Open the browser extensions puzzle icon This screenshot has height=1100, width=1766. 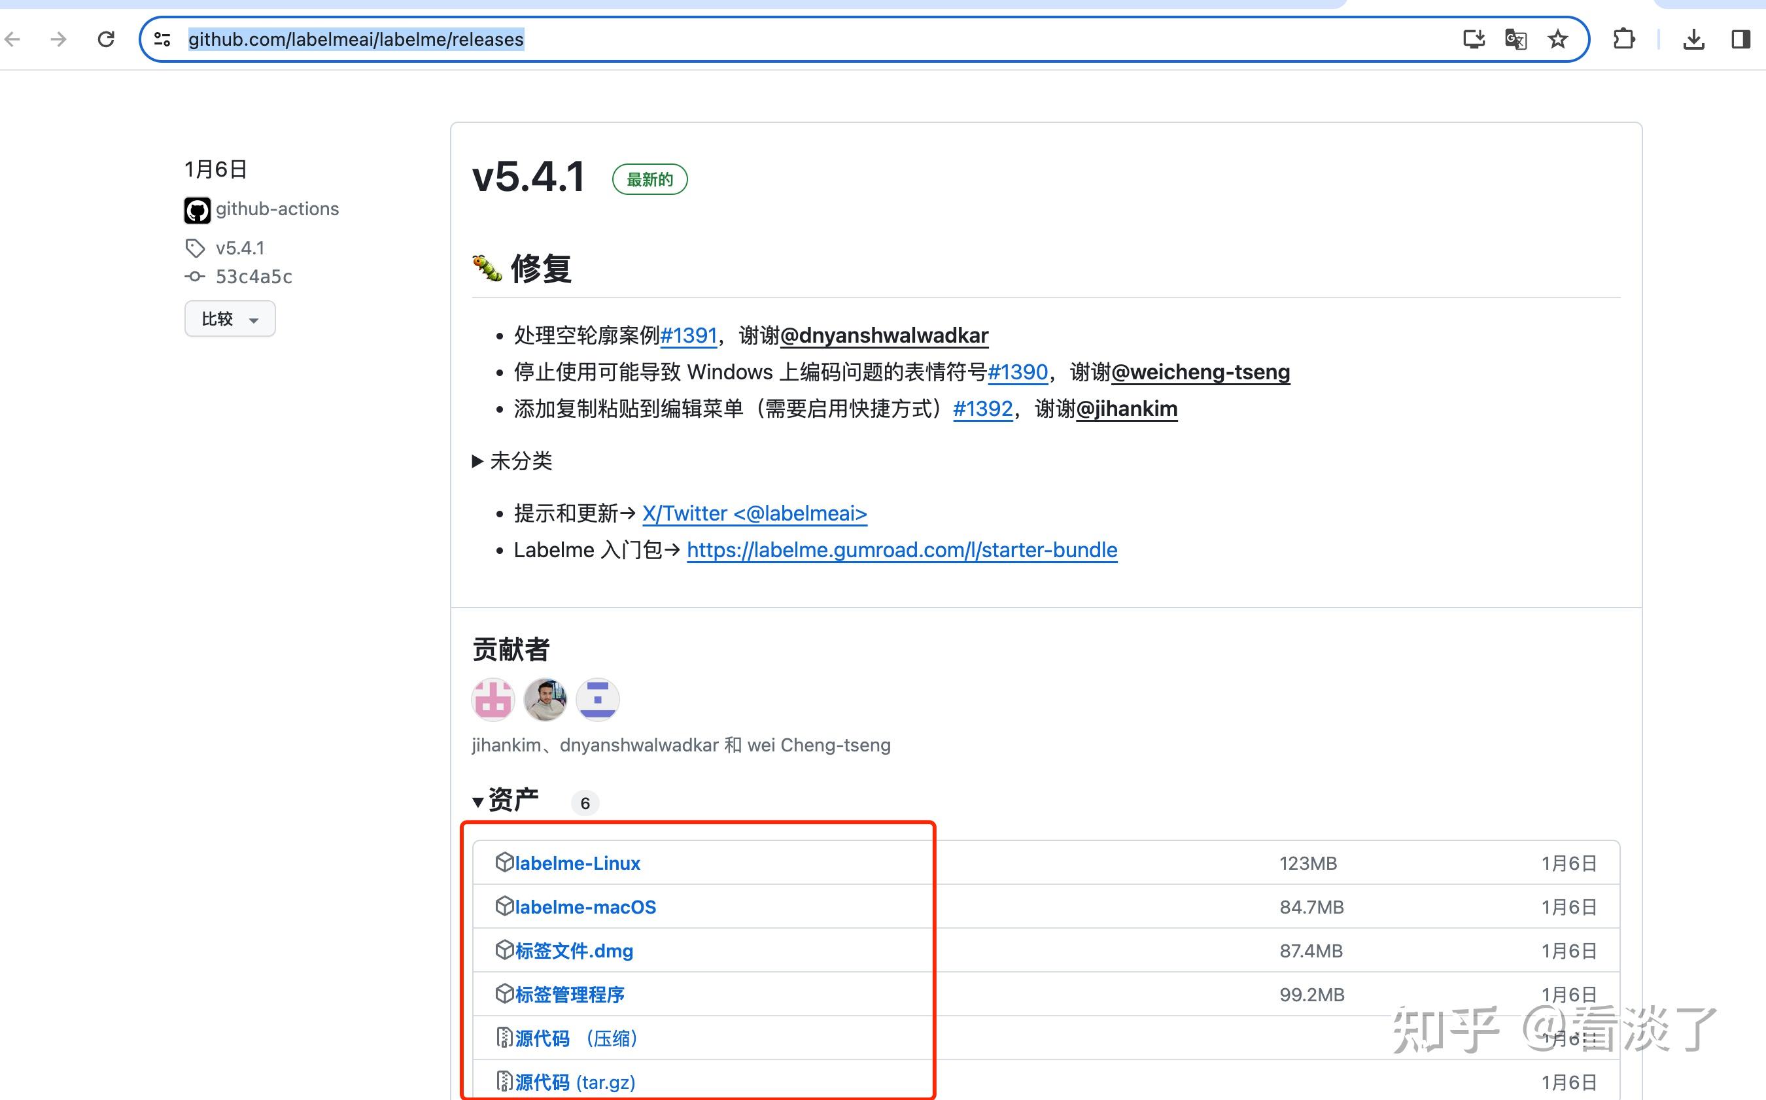(x=1624, y=39)
